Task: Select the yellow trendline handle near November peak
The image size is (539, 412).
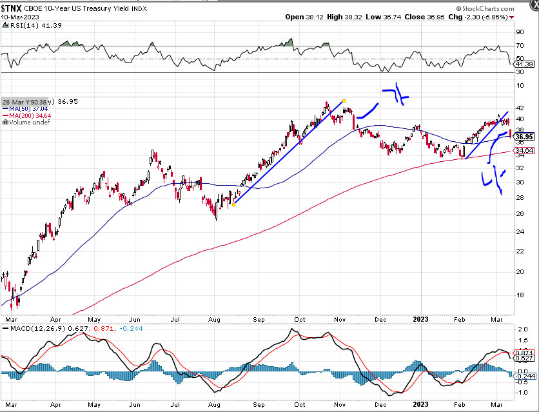Action: pos(344,101)
